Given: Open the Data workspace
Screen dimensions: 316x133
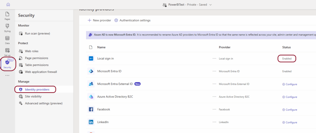Looking at the screenshot, I should 7,40.
